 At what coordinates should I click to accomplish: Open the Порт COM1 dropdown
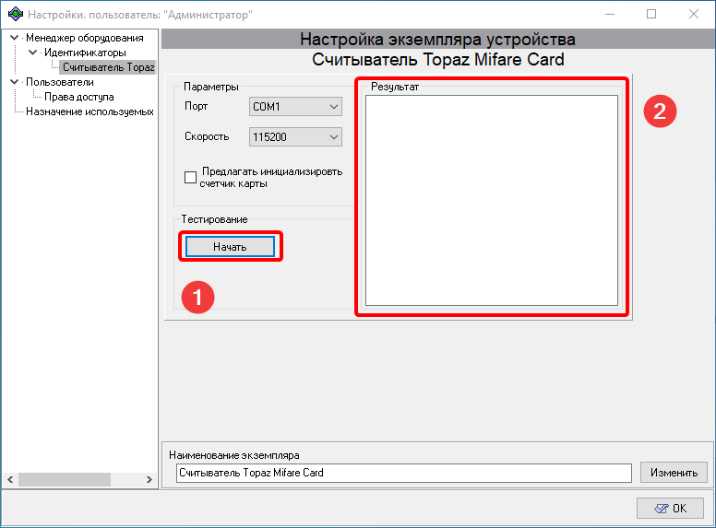(295, 107)
